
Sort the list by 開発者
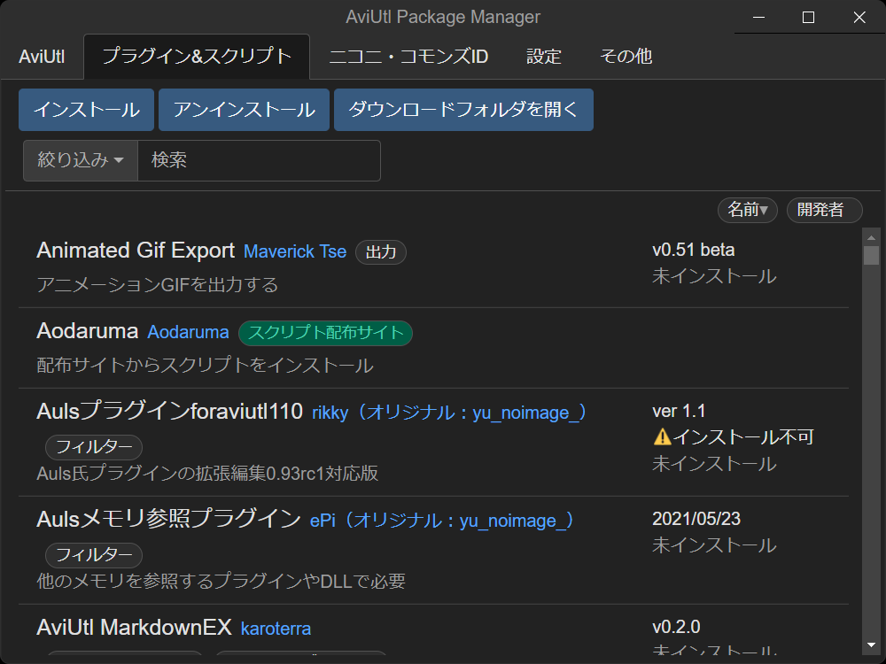point(824,210)
